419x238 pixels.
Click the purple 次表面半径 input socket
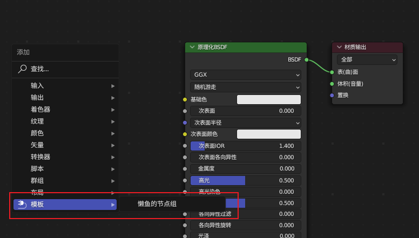coord(185,123)
